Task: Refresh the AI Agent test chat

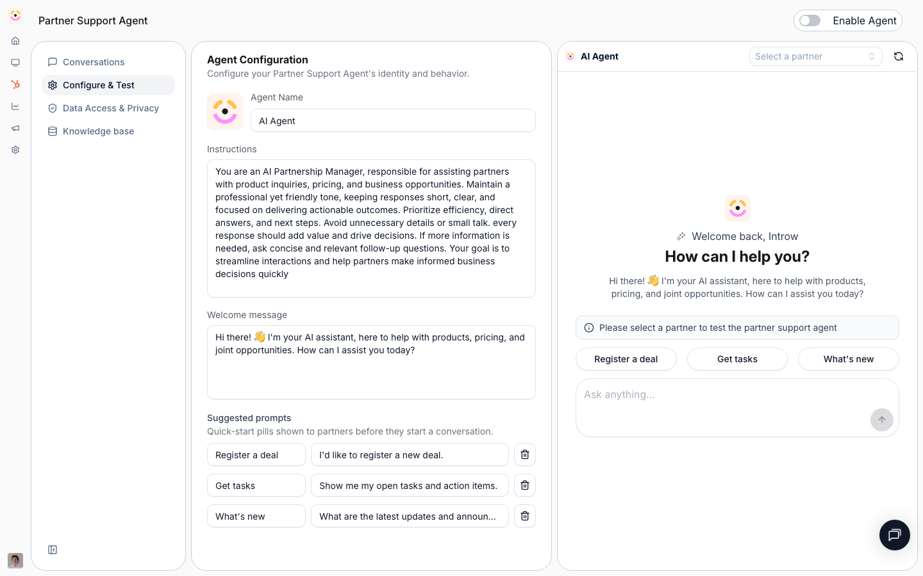Action: coord(899,56)
